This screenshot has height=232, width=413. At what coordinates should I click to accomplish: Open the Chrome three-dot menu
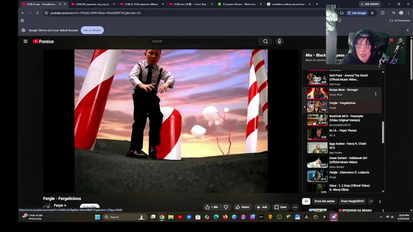tap(408, 13)
